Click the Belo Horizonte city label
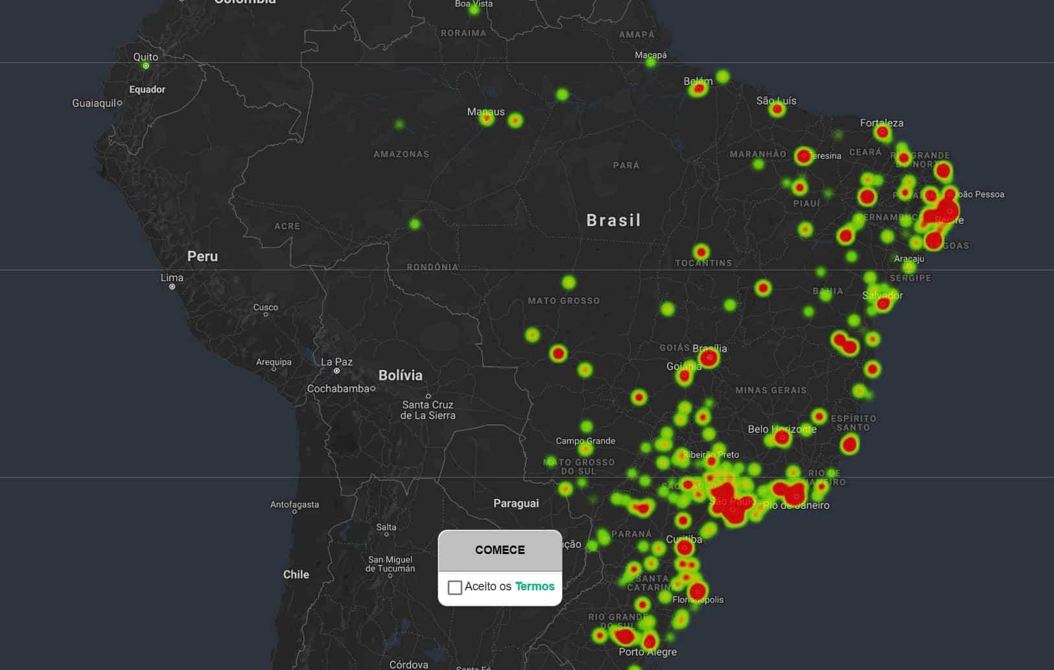The width and height of the screenshot is (1054, 670). 782,429
